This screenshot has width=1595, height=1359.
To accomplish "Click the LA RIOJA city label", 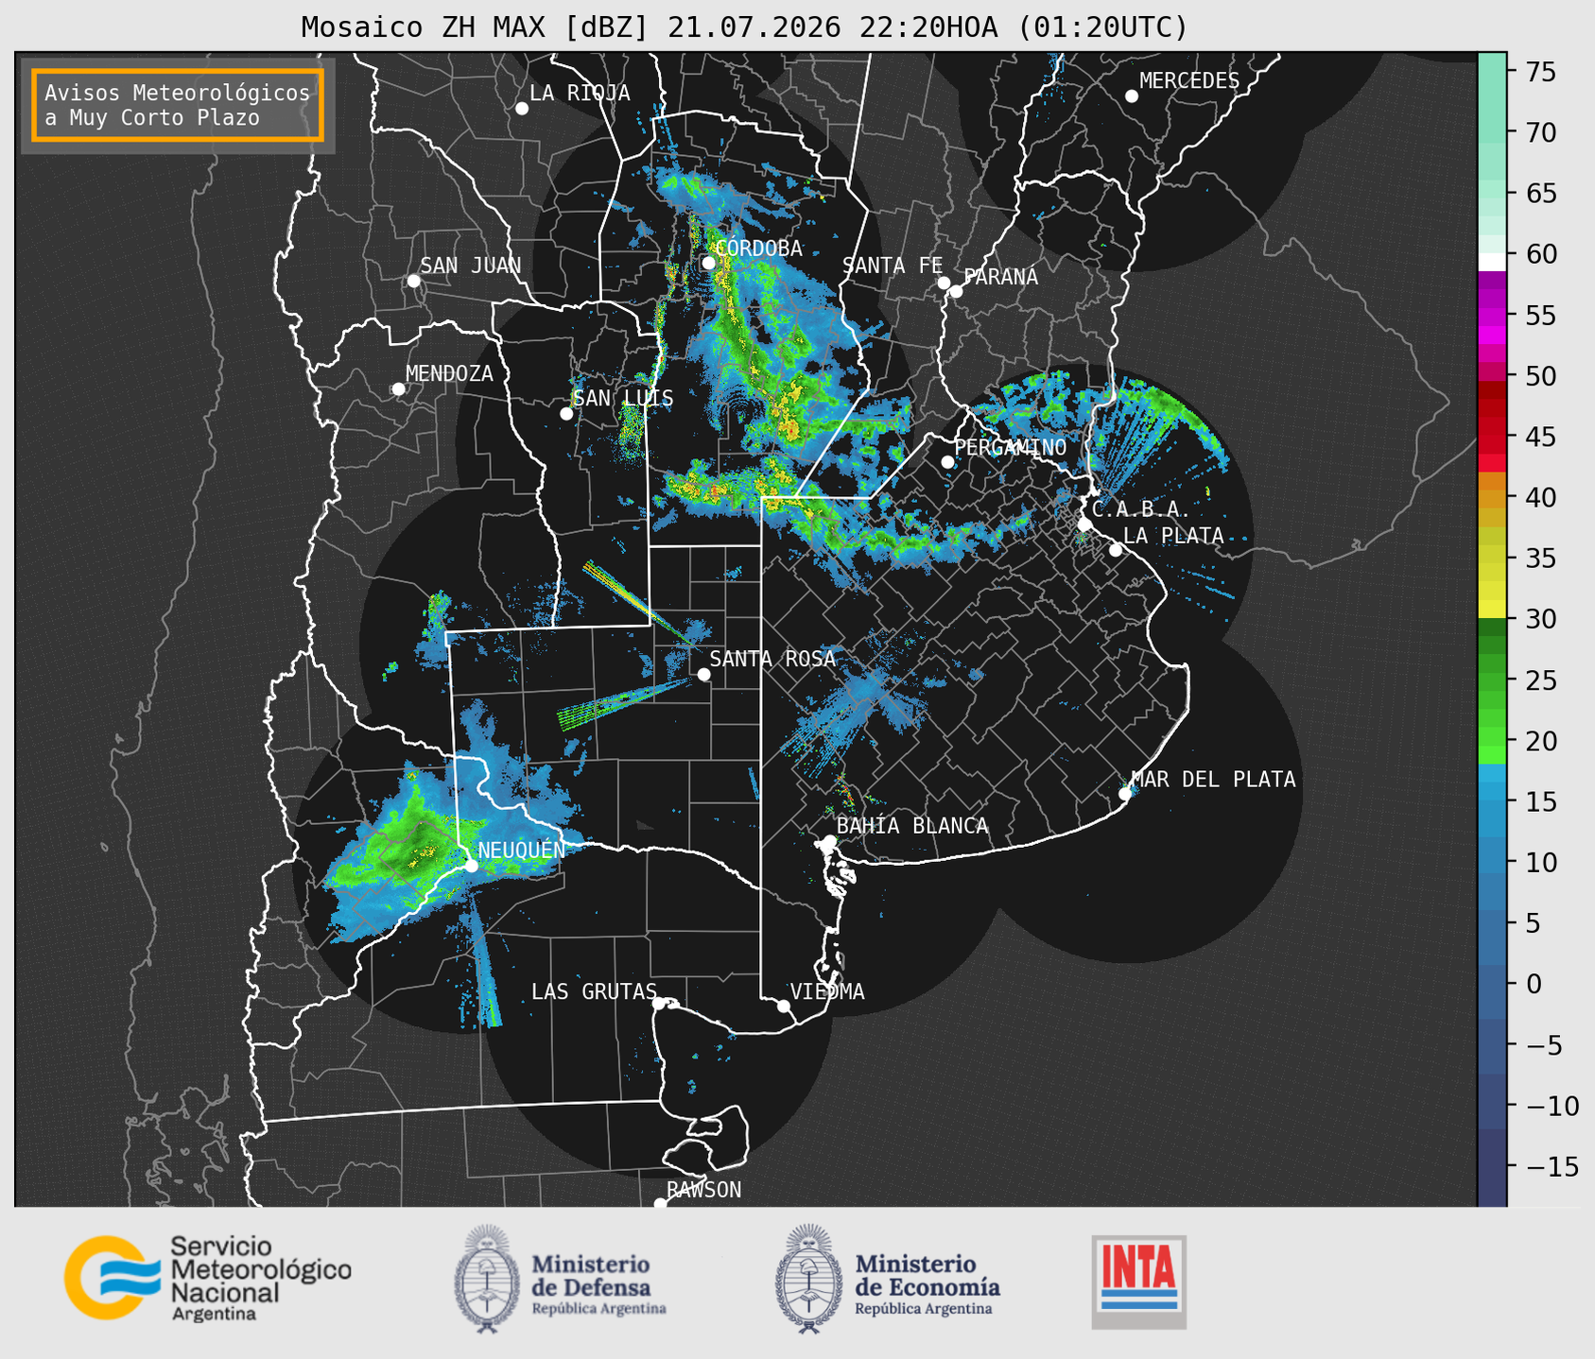I will (x=580, y=93).
